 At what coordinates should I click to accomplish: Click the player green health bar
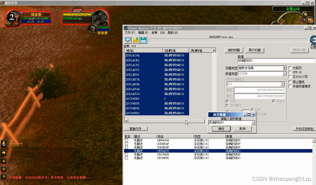click(36, 18)
